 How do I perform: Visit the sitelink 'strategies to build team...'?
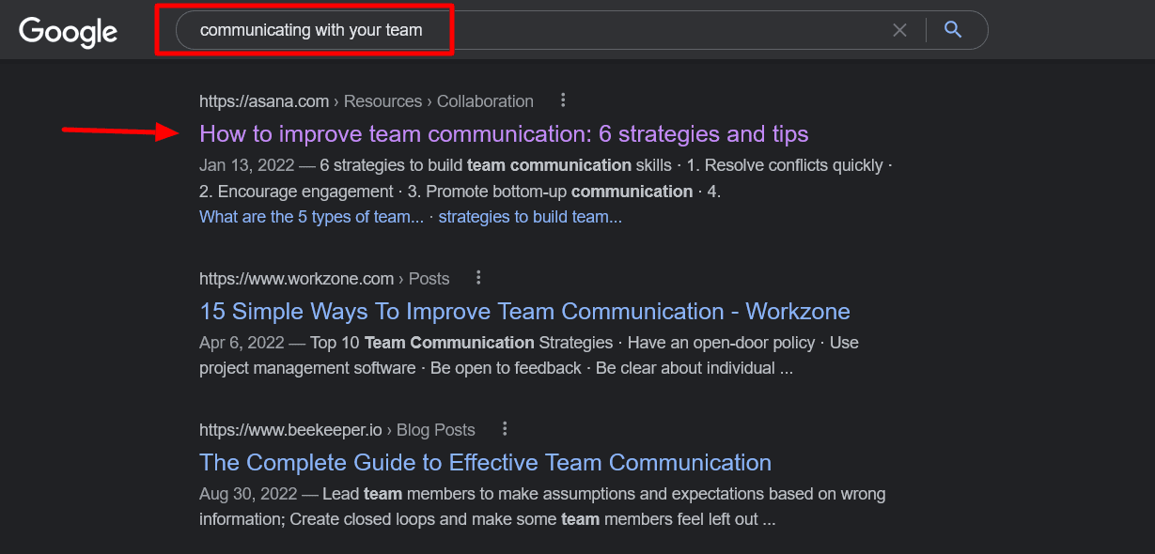click(x=529, y=216)
